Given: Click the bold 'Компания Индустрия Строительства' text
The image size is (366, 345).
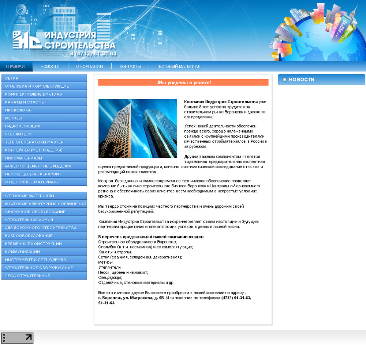Looking at the screenshot, I should (x=221, y=102).
